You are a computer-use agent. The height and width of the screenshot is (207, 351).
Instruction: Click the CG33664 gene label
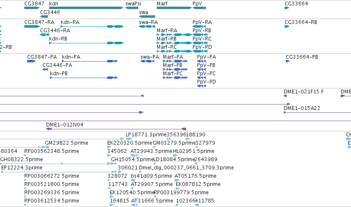296,4
